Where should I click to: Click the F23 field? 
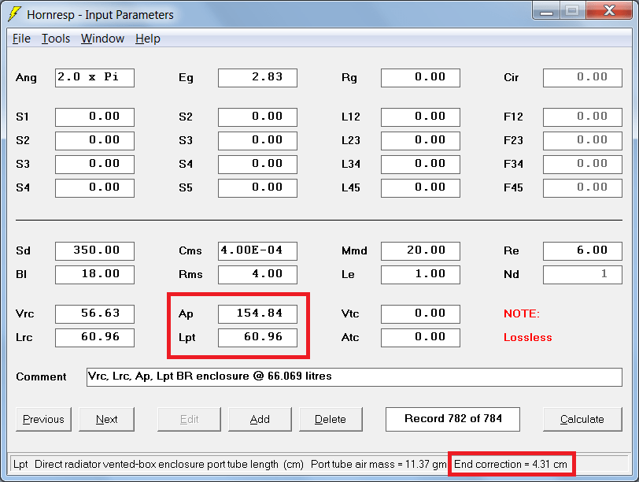pos(583,141)
